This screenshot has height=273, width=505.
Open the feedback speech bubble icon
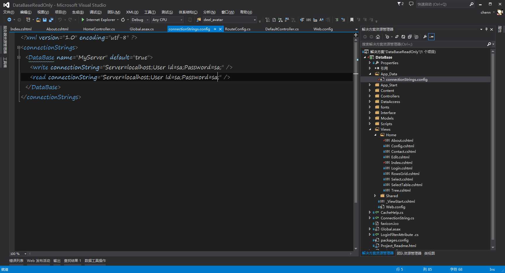pos(411,4)
